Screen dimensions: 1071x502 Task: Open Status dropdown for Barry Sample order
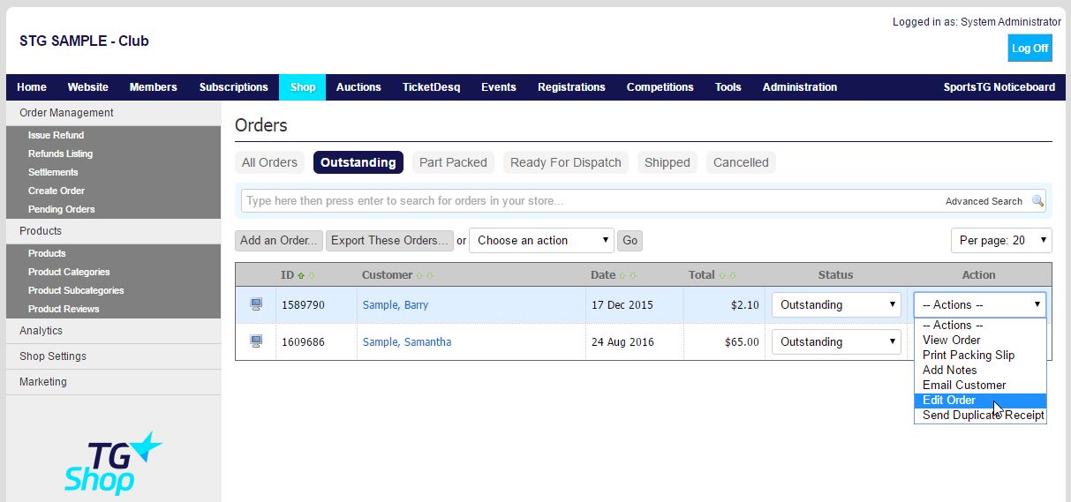point(836,304)
